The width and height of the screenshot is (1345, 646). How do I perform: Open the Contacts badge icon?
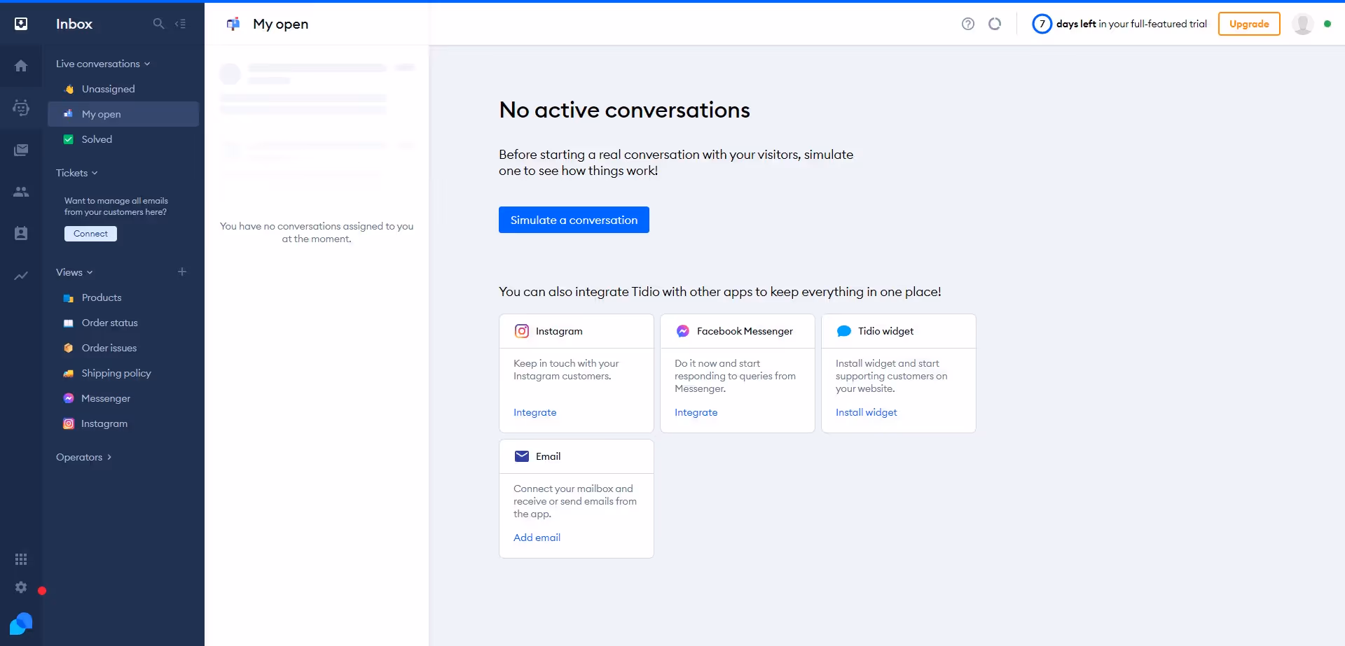(21, 234)
